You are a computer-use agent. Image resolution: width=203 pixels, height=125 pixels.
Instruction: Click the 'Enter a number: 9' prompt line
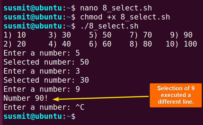click(x=42, y=89)
